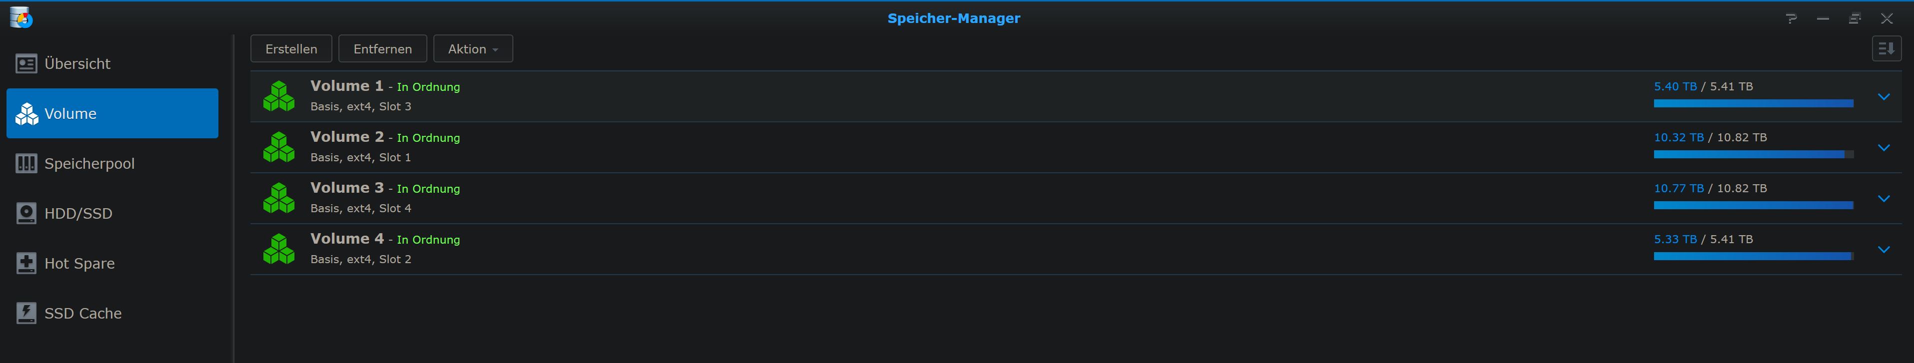Click the Volume 3 green cubes icon

point(278,198)
